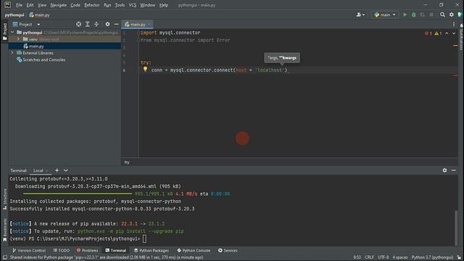Open Bookmarks tool window stripe
The image size is (464, 261).
4,231
